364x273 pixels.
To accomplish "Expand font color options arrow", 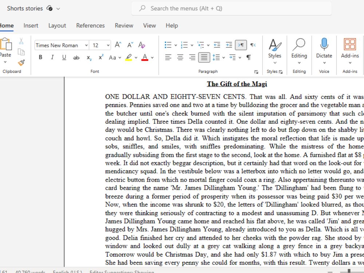I will point(152,58).
